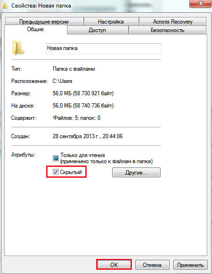
Task: Click the 'Отмена' cancel button
Action: tap(152, 265)
